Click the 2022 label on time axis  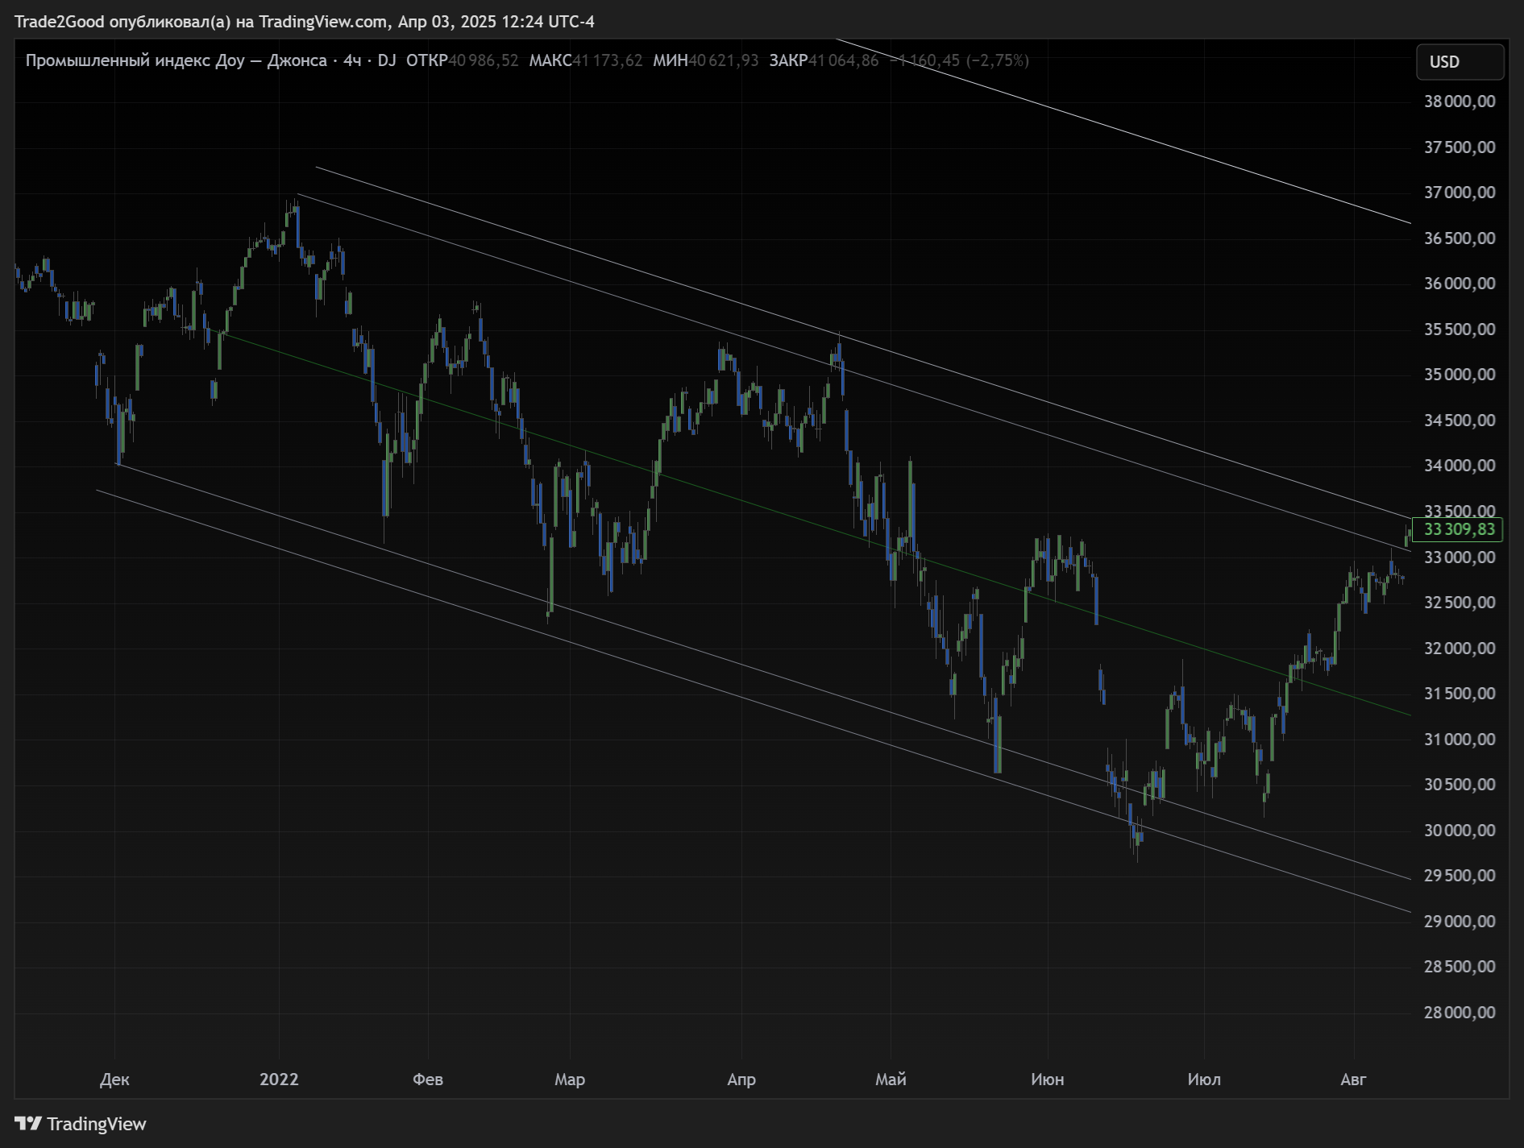point(279,1080)
